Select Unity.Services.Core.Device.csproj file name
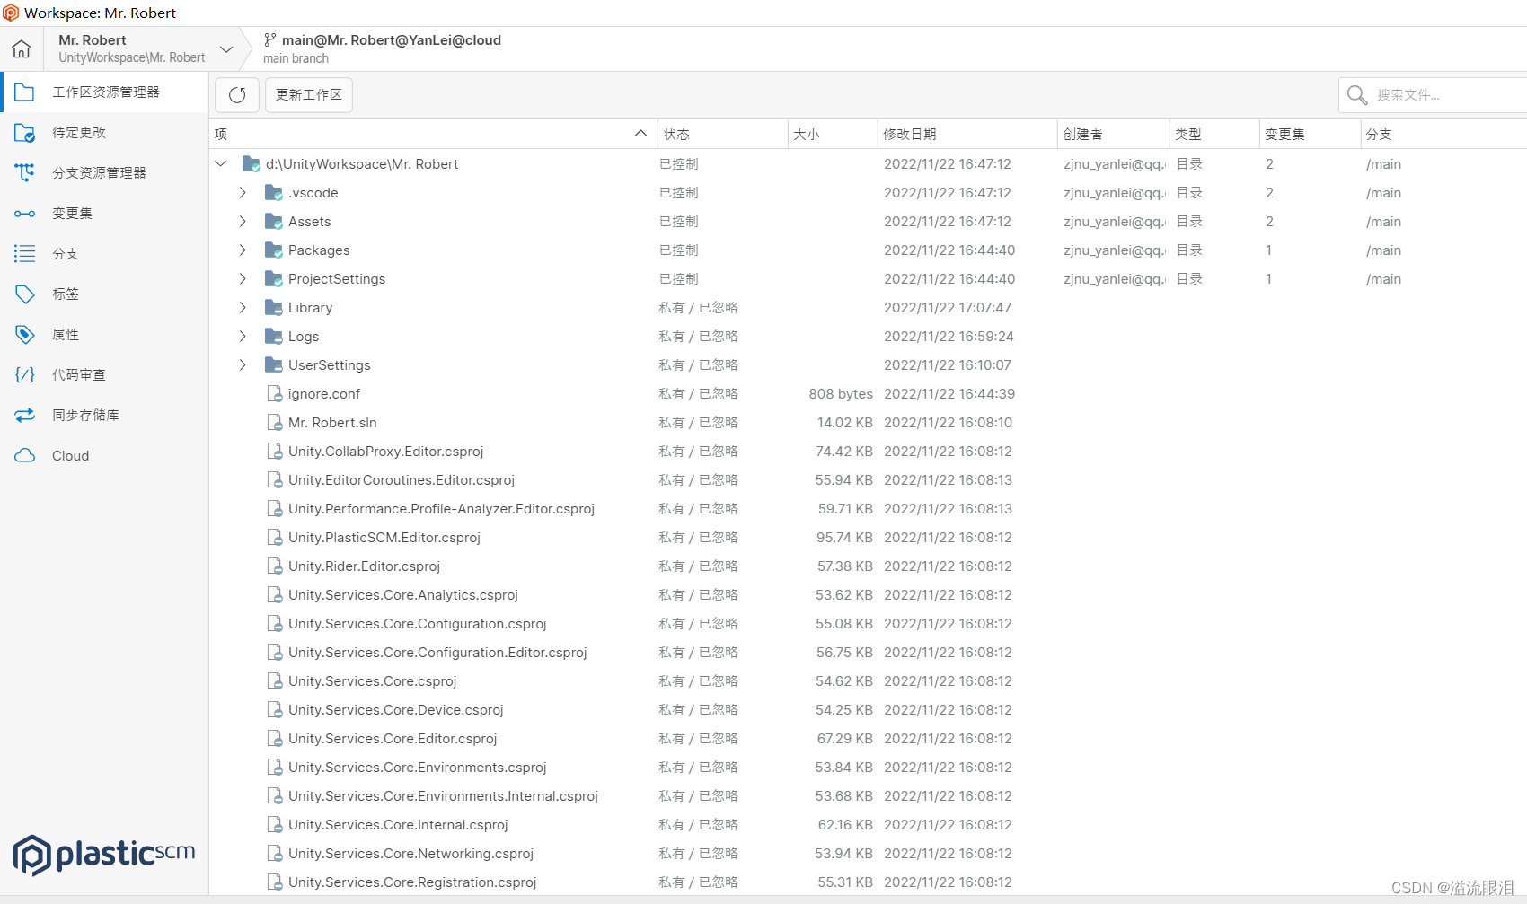The width and height of the screenshot is (1527, 904). coord(396,710)
